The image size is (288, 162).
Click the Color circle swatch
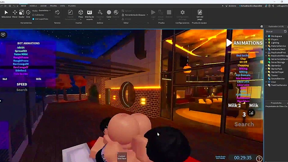click(x=109, y=12)
